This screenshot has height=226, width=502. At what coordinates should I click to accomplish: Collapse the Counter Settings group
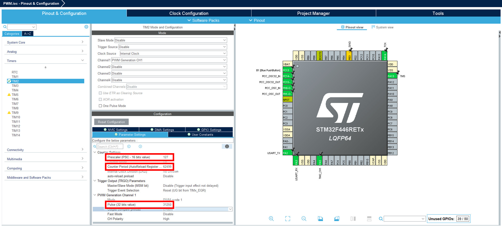[95, 152]
